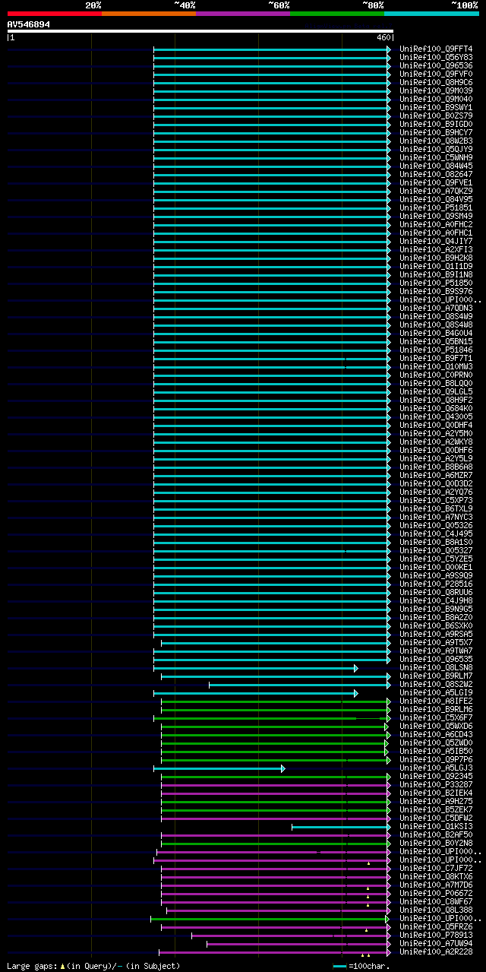Select hit UniRef100_Q5QJY9
The width and height of the screenshot is (486, 972).
436,149
